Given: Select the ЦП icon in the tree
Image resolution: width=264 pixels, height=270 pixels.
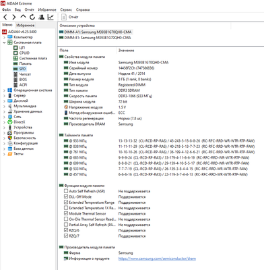Looking at the screenshot, I should [15, 47].
